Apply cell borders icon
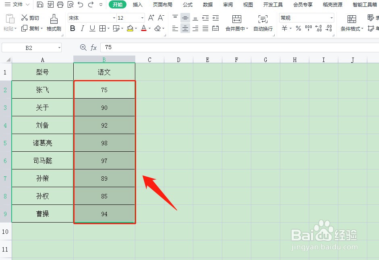 [102, 28]
